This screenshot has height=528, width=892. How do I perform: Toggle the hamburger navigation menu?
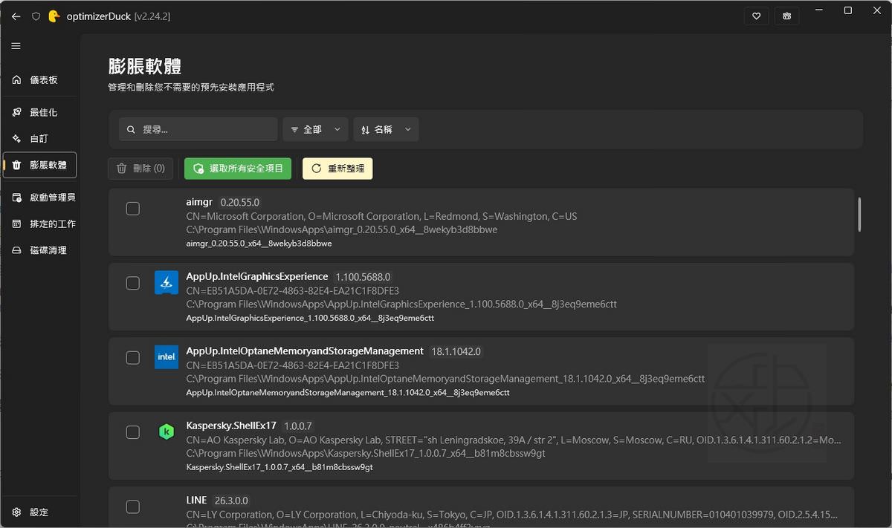pyautogui.click(x=16, y=46)
